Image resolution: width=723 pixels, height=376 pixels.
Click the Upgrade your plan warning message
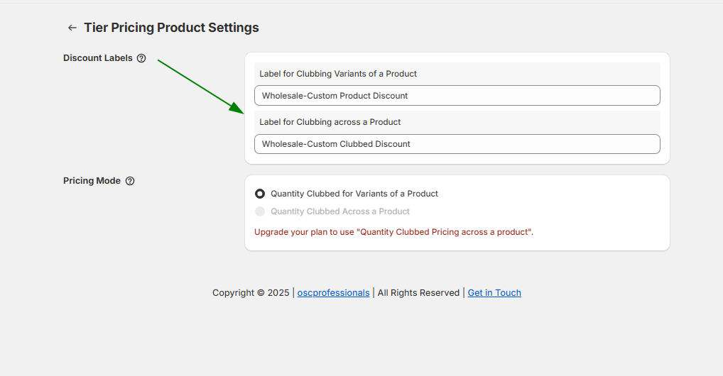point(393,232)
